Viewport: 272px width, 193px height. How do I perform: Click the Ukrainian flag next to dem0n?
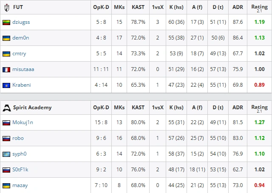[x=6, y=38]
